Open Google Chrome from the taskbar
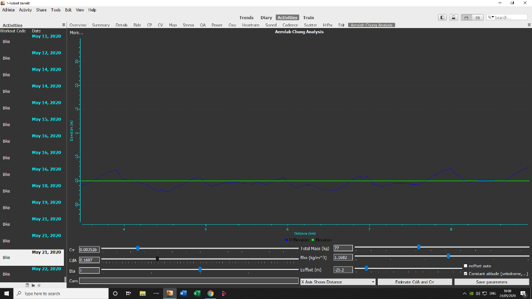Viewport: 532px width, 299px height. pyautogui.click(x=210, y=293)
